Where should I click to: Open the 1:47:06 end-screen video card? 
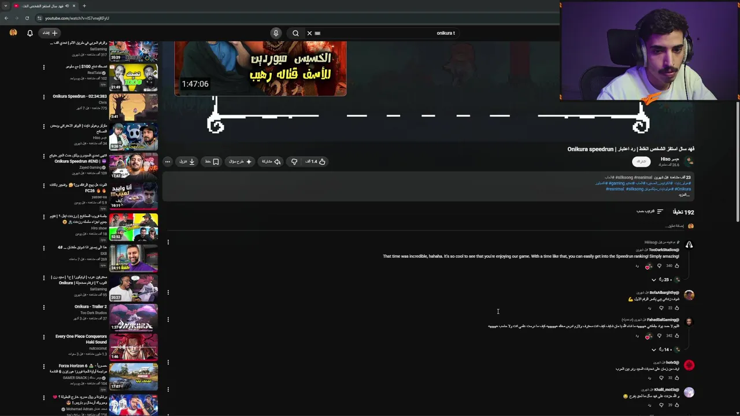pyautogui.click(x=260, y=68)
